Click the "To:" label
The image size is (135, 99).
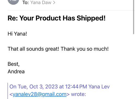[26, 3]
